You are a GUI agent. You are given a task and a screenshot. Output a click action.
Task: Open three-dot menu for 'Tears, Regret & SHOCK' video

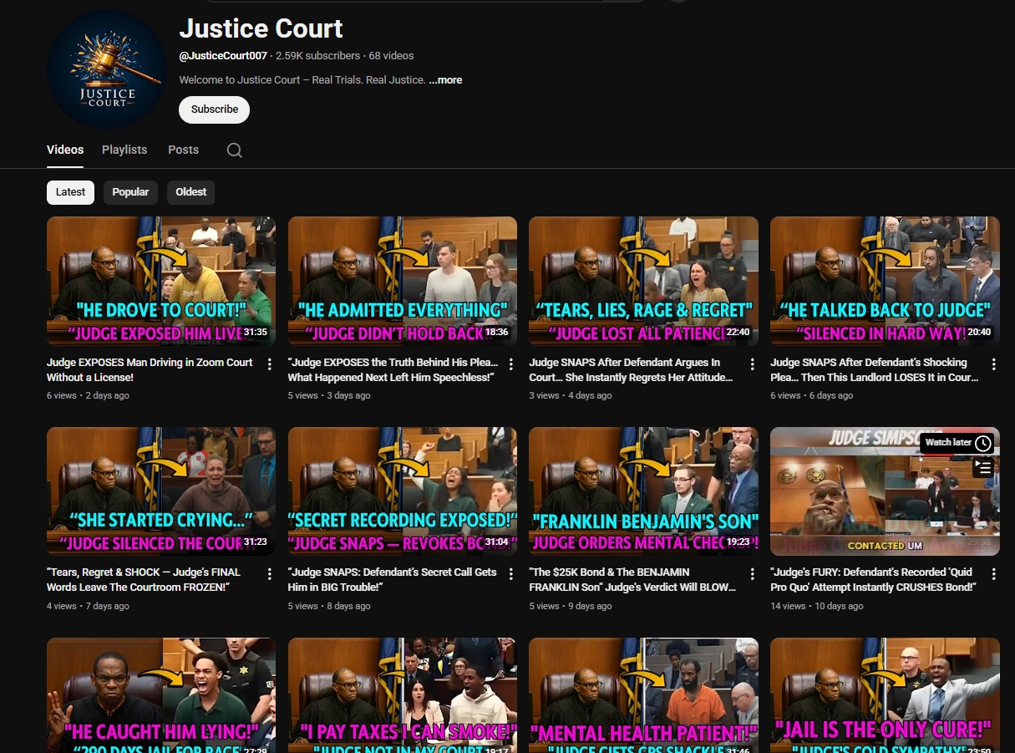pos(269,574)
